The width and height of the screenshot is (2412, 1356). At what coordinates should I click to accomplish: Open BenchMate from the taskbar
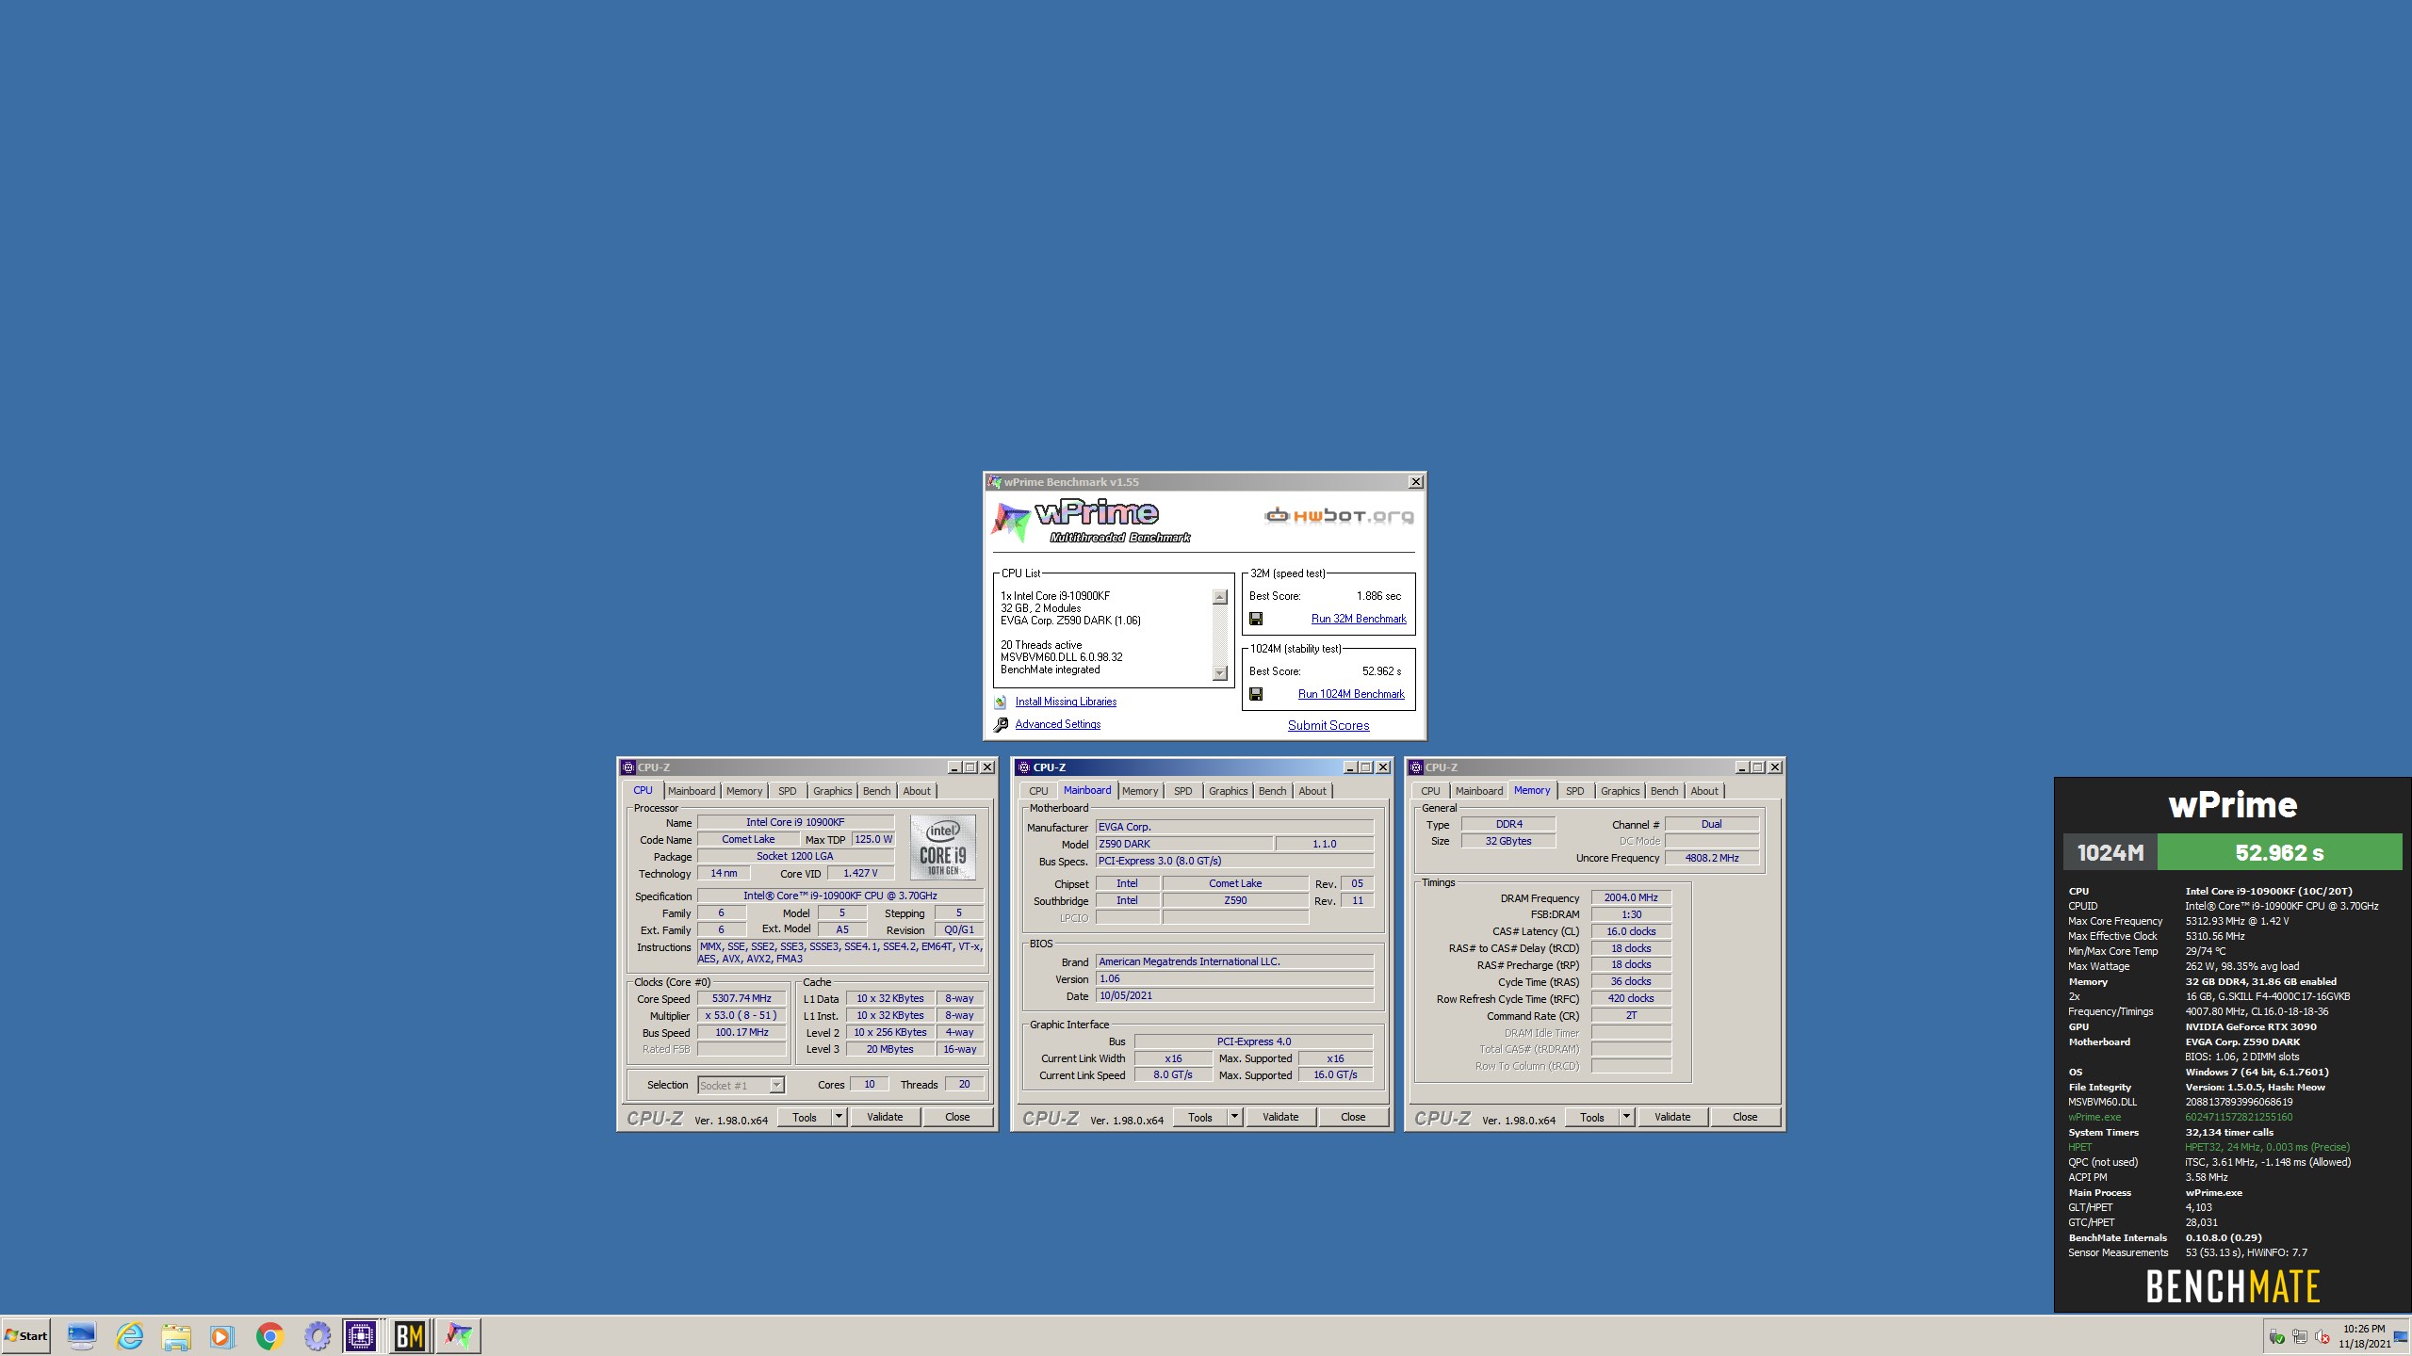409,1335
